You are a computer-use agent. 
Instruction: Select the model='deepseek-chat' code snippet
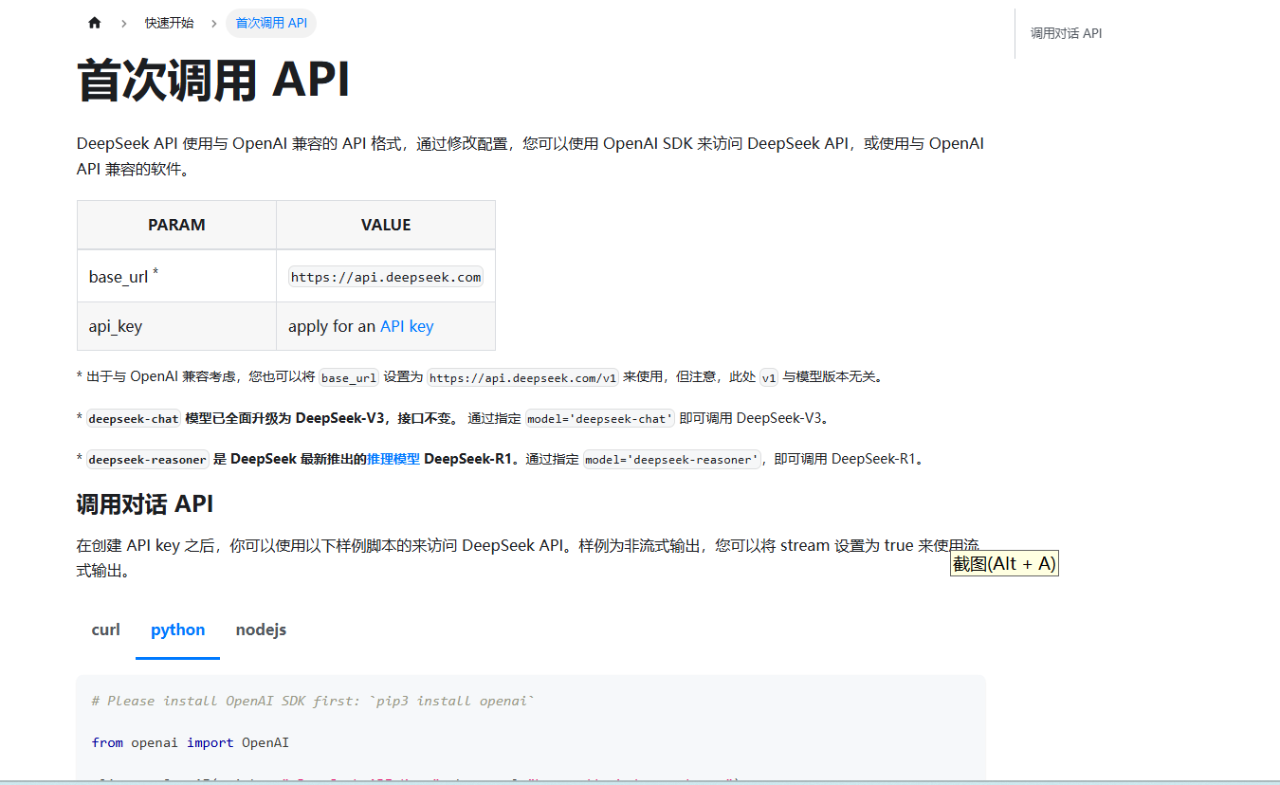pyautogui.click(x=599, y=417)
